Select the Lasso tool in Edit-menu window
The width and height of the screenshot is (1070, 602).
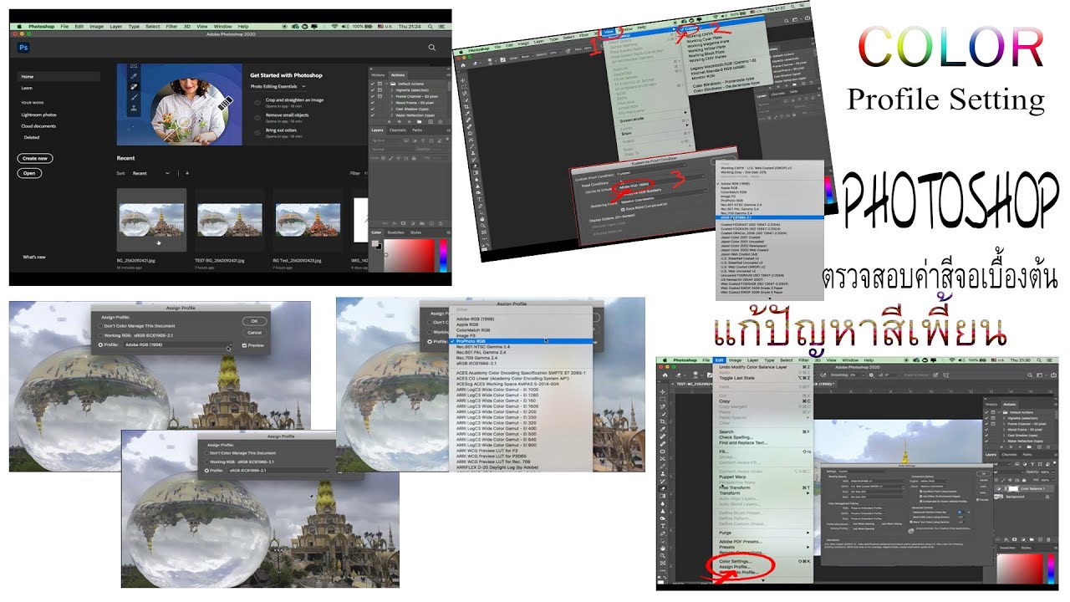tap(662, 407)
